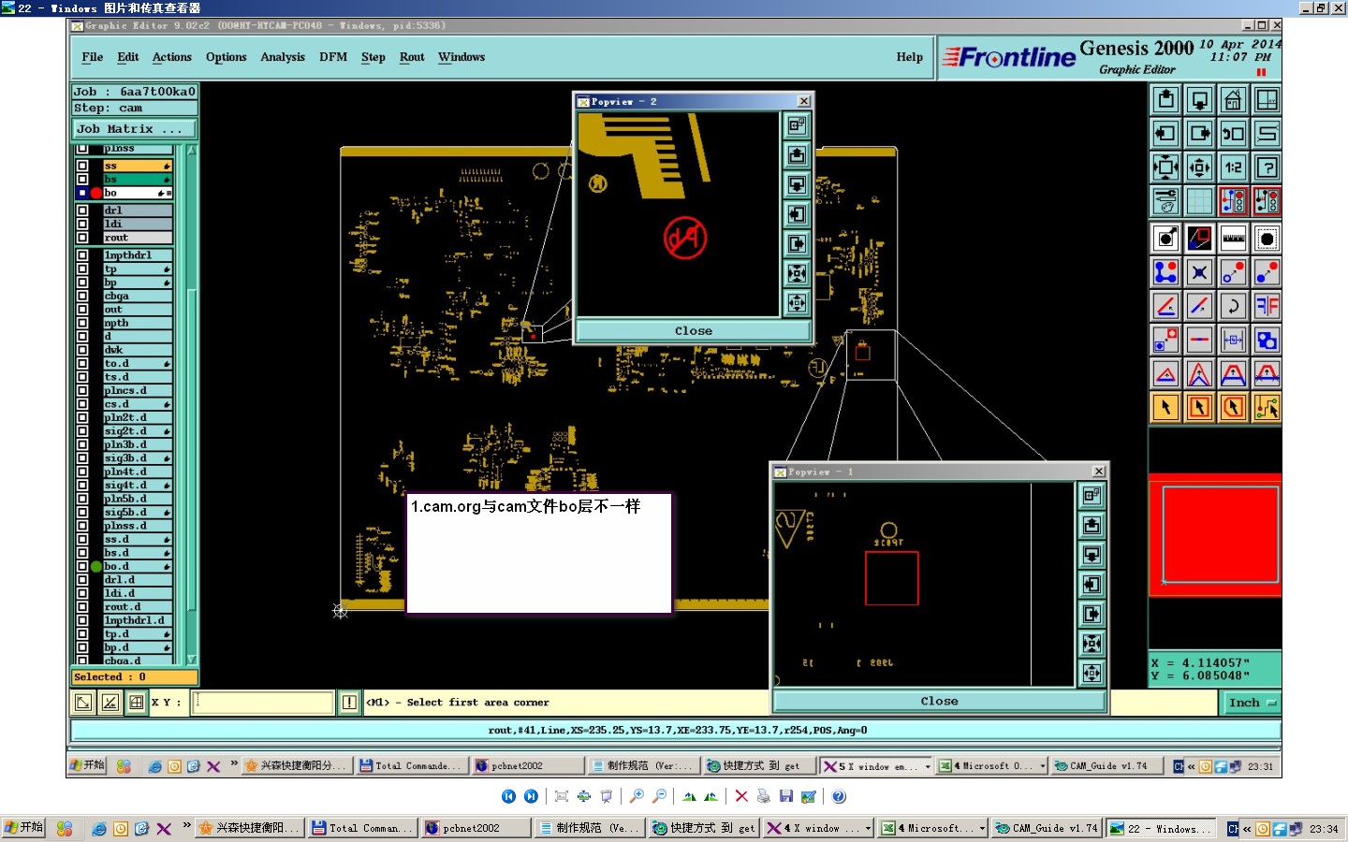Click the pcbnet2002 taskbar button
Viewport: 1348px width, 842px height.
476,828
